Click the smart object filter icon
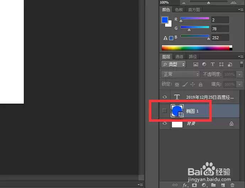This screenshot has height=188, width=245. point(230,64)
